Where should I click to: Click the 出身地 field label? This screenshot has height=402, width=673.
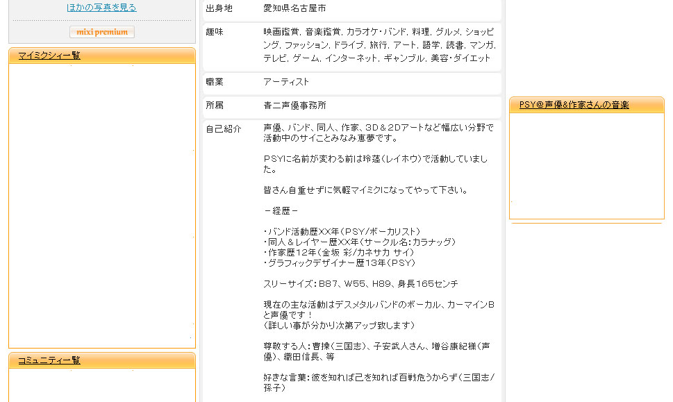coord(219,8)
